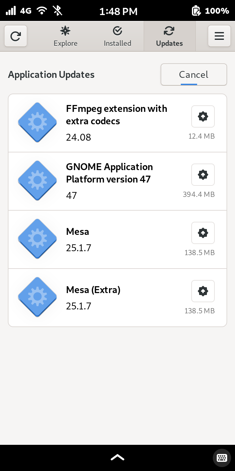This screenshot has width=235, height=471.
Task: Tap the Mesa app gear icon
Action: pos(38,239)
